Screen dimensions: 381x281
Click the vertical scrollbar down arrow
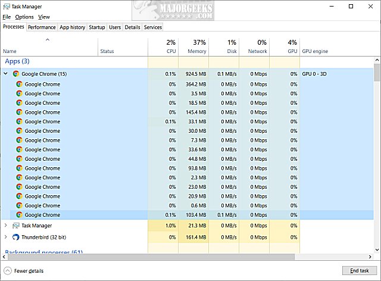coord(377,249)
